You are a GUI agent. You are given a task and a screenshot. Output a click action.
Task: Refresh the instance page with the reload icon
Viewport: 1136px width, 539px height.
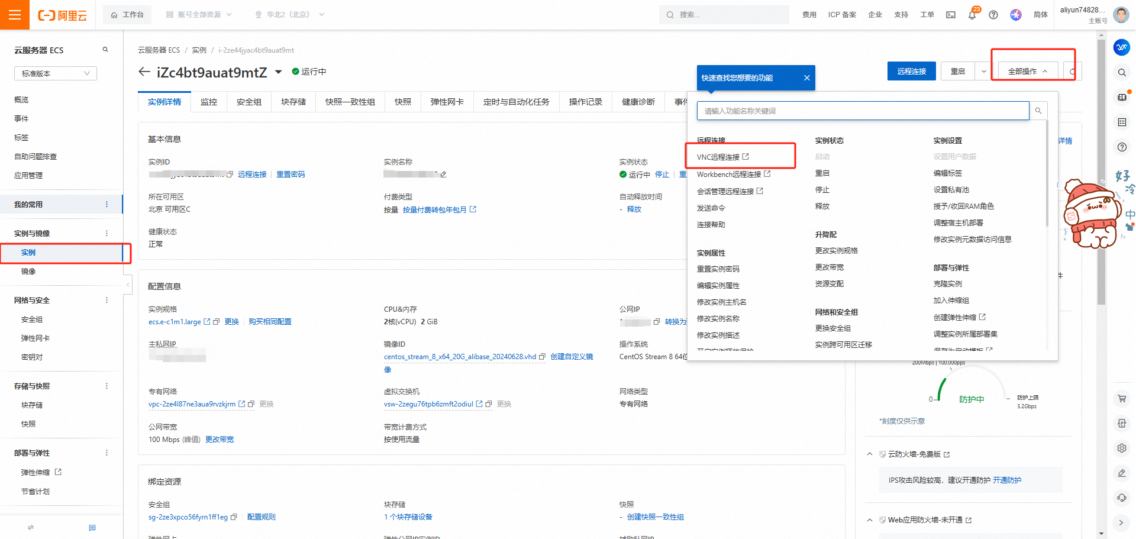(x=1072, y=71)
